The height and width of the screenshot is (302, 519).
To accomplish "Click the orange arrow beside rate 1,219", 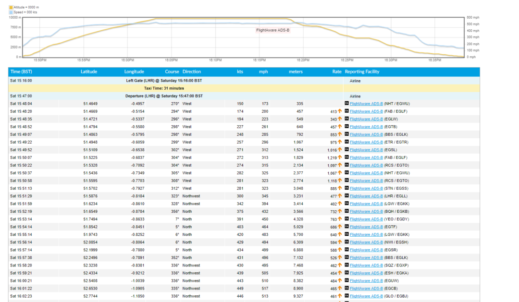I will (x=340, y=157).
